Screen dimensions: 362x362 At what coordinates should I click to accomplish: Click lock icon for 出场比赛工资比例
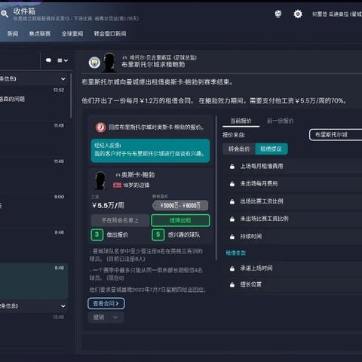[x=232, y=201]
